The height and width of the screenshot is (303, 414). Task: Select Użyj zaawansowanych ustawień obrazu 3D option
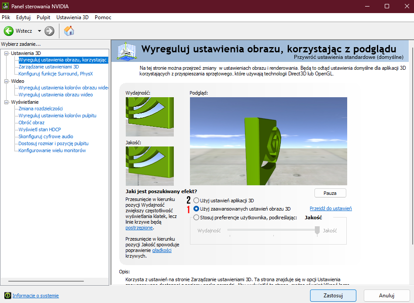tap(196, 209)
